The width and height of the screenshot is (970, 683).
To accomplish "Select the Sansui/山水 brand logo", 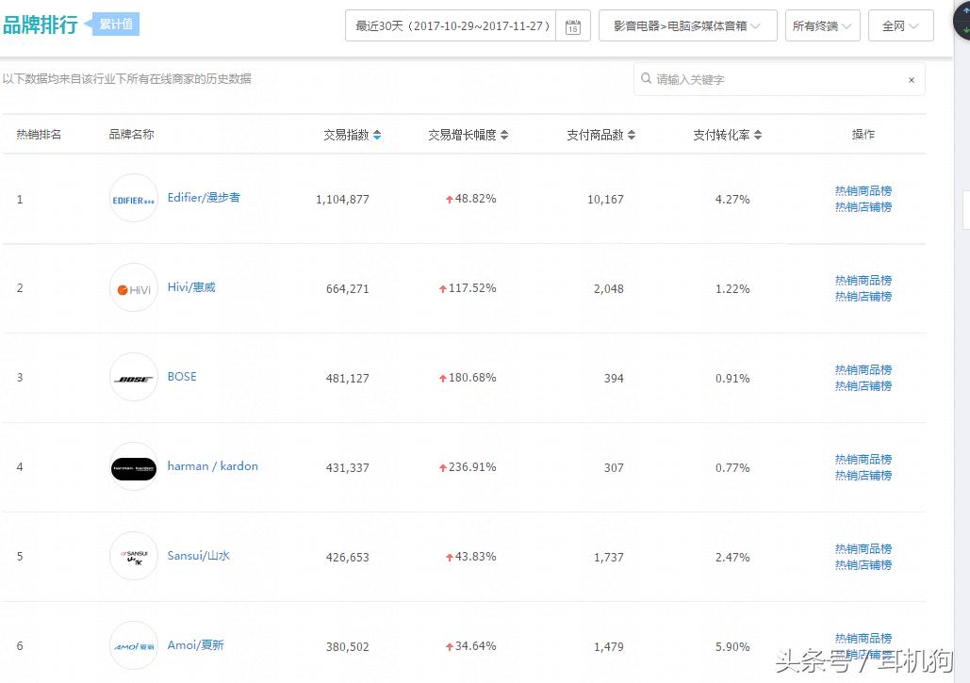I will pos(133,556).
